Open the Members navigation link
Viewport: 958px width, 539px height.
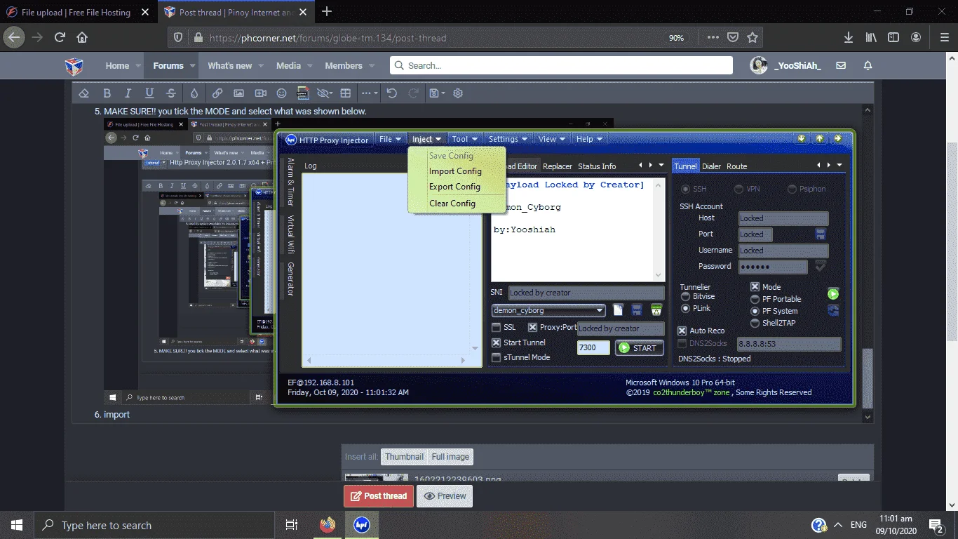pos(344,66)
